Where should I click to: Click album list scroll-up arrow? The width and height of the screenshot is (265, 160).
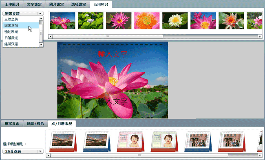[x=41, y=18]
